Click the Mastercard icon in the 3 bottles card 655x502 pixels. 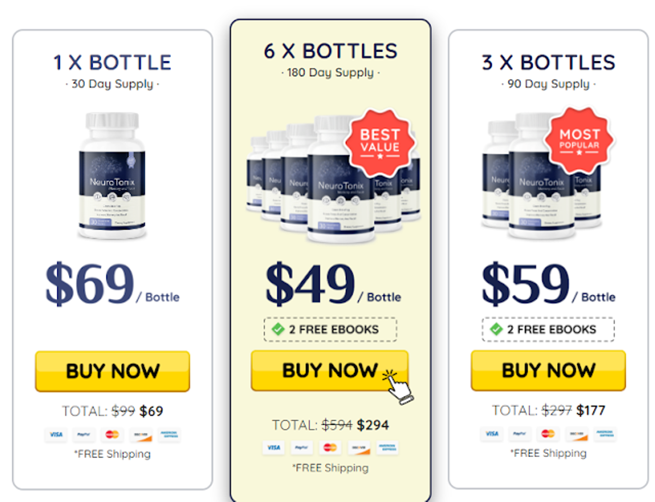(548, 434)
